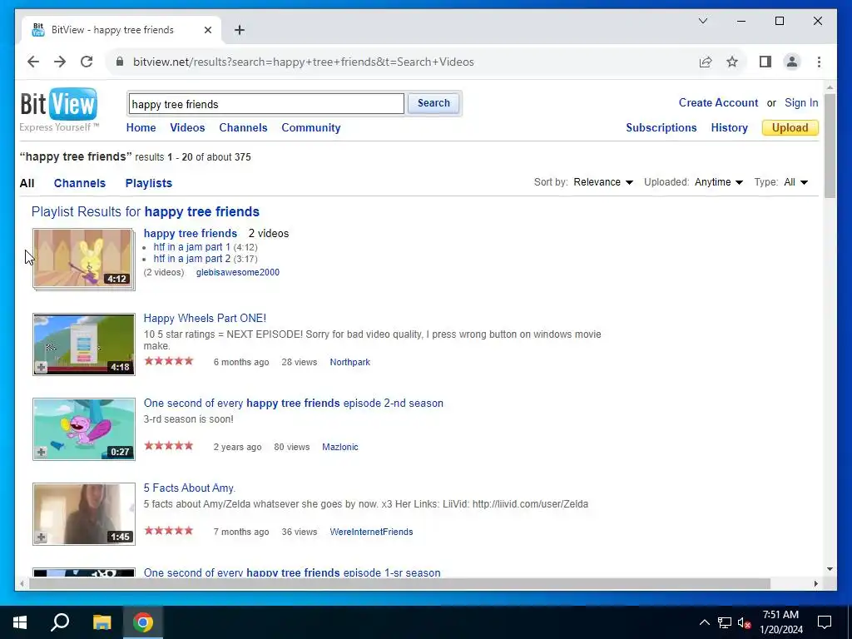
Task: Click the Create Account link
Action: 718,102
